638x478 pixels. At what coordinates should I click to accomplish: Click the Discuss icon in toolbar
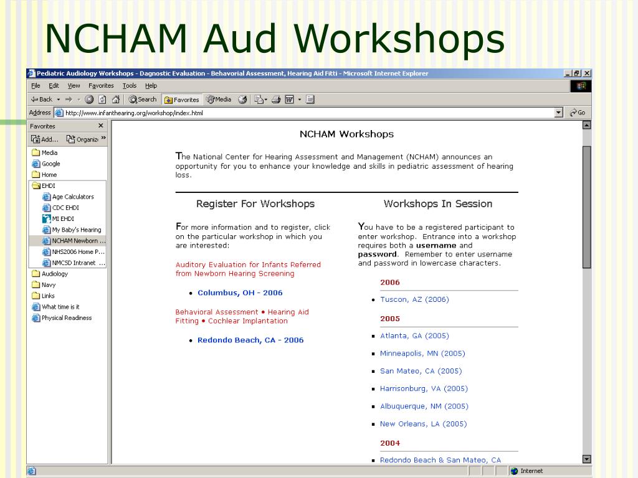click(310, 99)
